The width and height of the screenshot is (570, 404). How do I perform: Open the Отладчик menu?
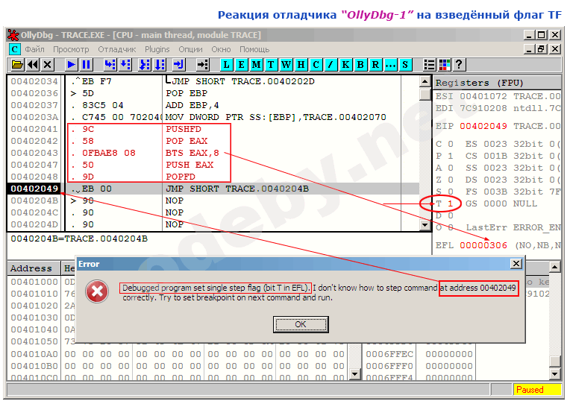tap(116, 49)
